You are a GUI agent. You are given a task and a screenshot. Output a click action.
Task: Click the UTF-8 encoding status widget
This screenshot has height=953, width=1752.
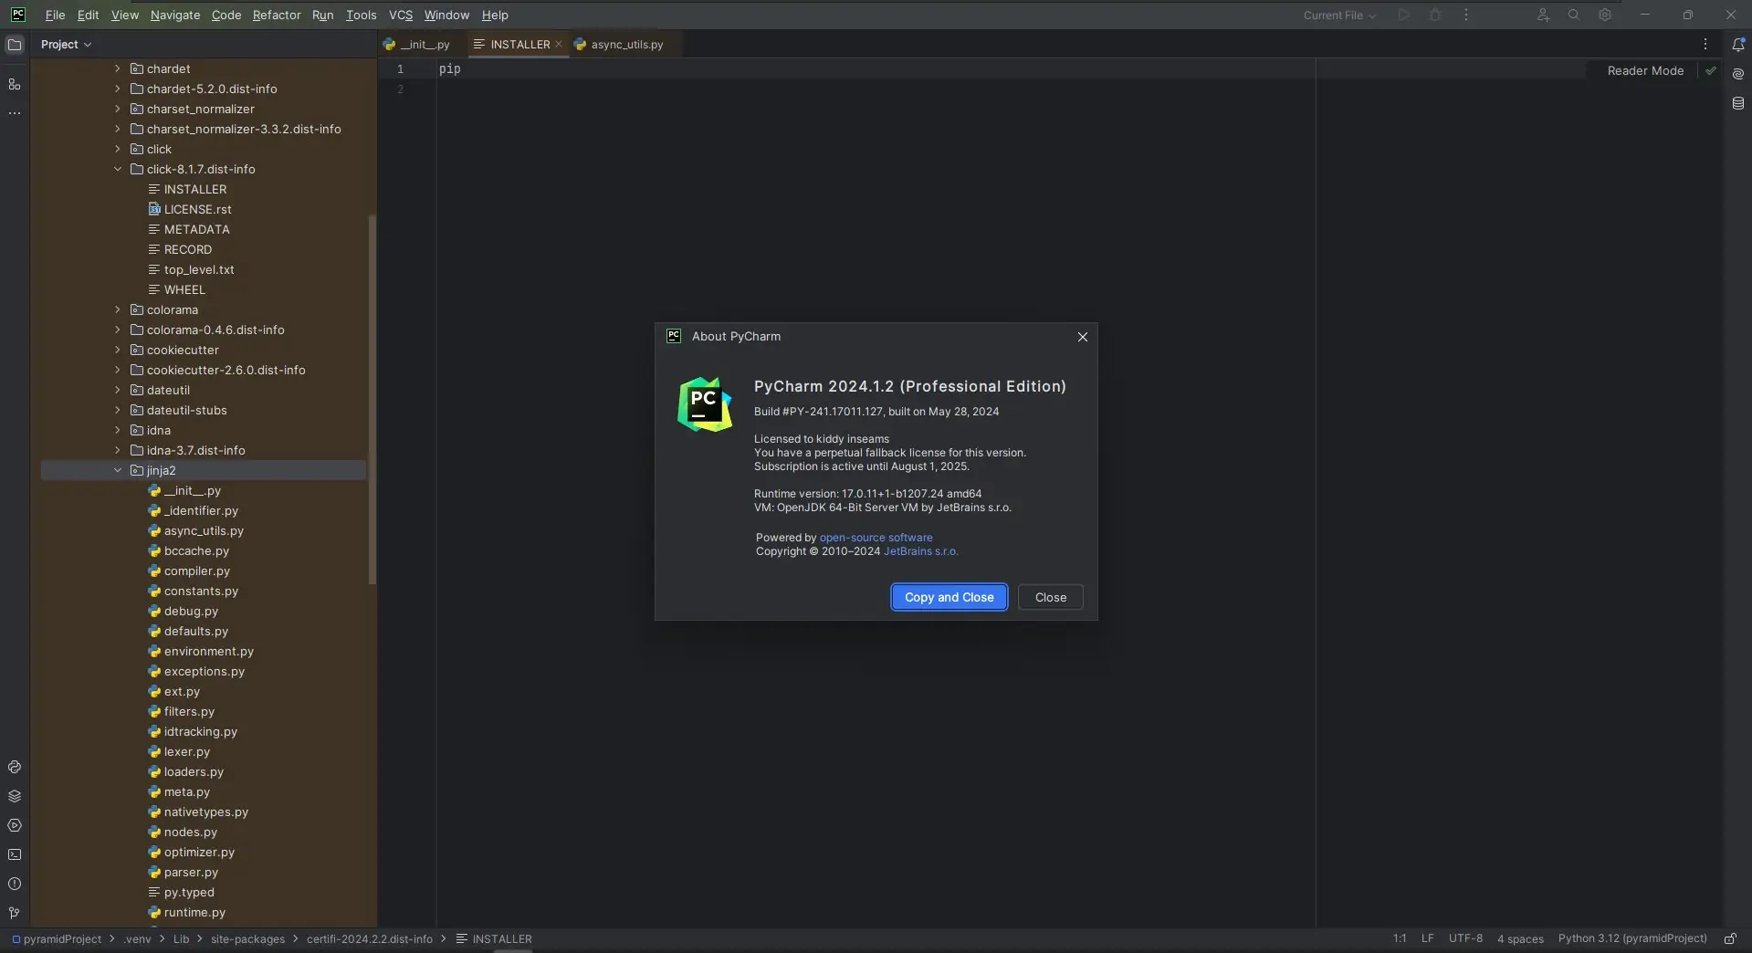(x=1465, y=938)
